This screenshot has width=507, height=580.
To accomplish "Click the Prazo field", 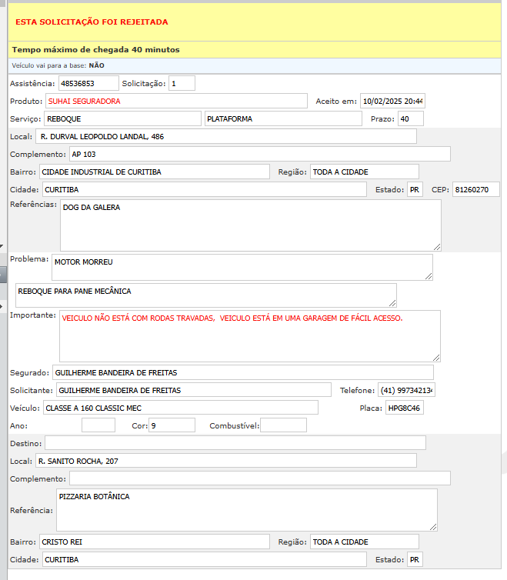I will click(x=409, y=118).
